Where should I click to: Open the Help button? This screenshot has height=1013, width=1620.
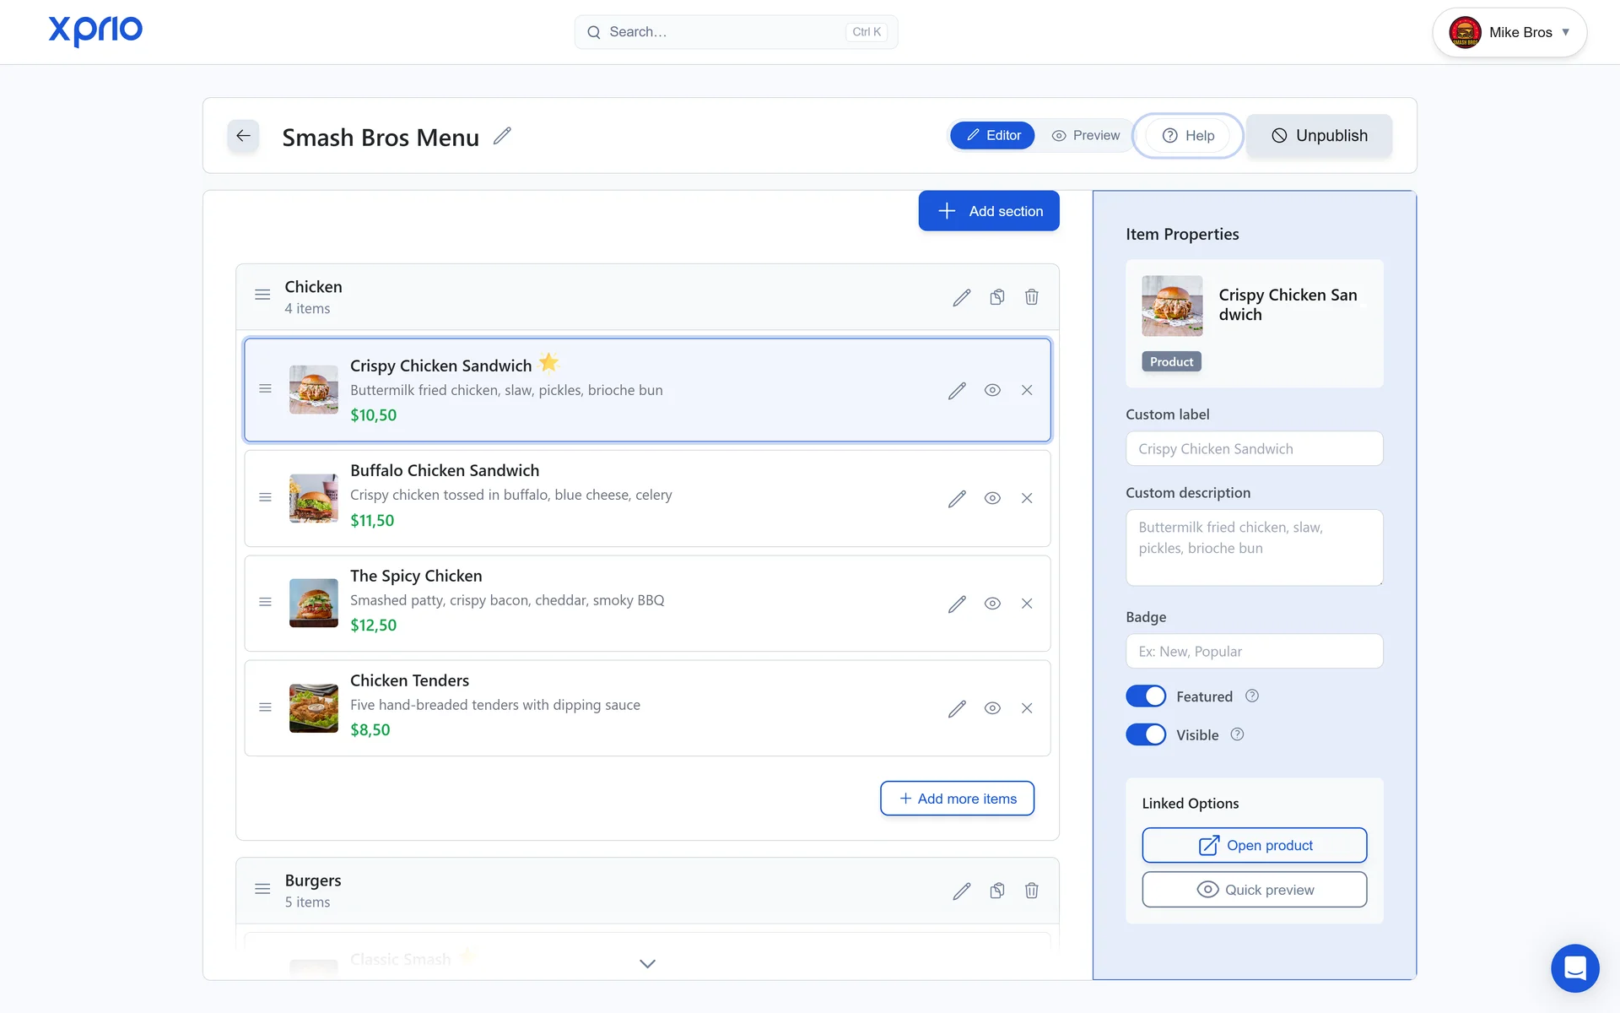tap(1188, 135)
